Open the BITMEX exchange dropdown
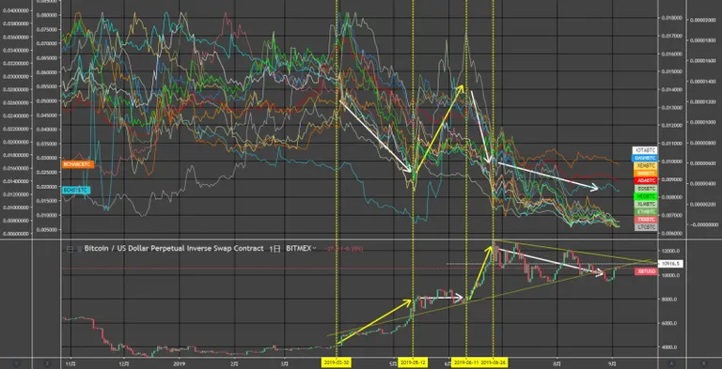Image resolution: width=722 pixels, height=369 pixels. (x=301, y=249)
